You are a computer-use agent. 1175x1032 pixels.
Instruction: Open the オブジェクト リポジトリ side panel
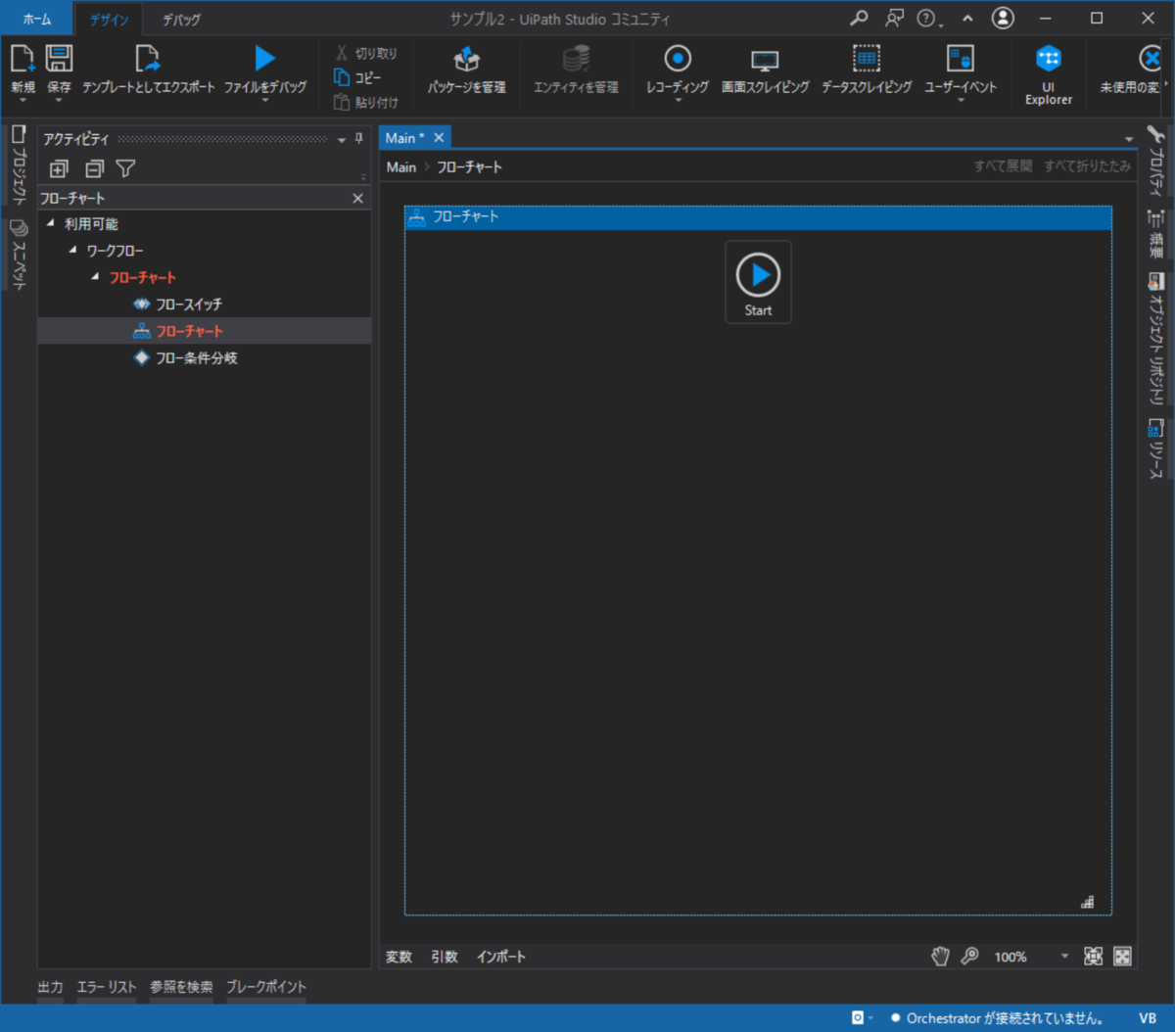click(x=1155, y=339)
